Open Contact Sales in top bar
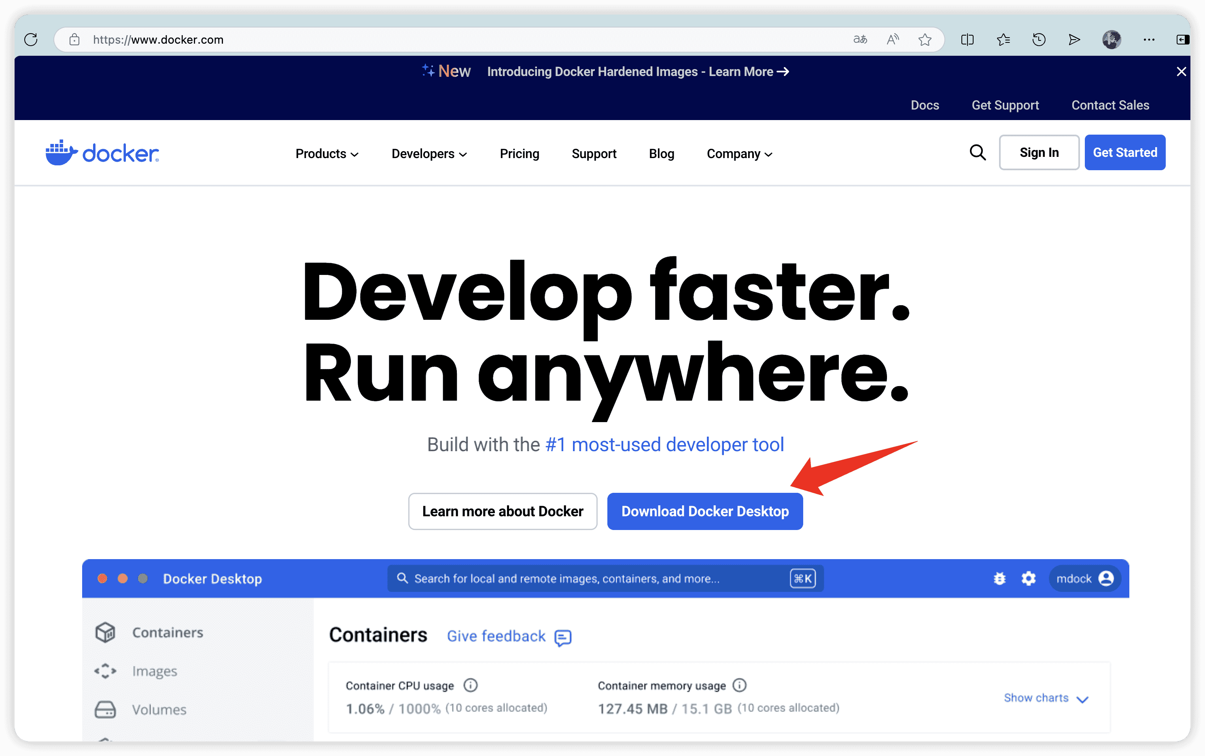The image size is (1205, 756). [x=1110, y=105]
